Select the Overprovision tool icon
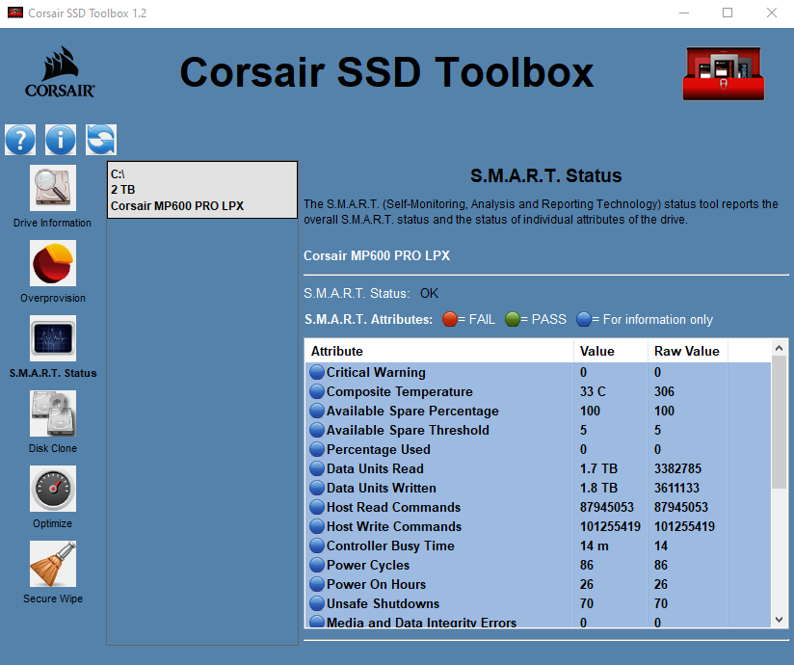794x665 pixels. point(52,263)
